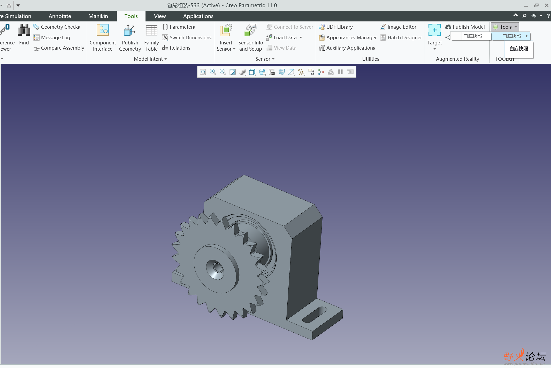Screen dimensions: 551x368
Task: Switch to the Annotate tab
Action: (x=60, y=16)
